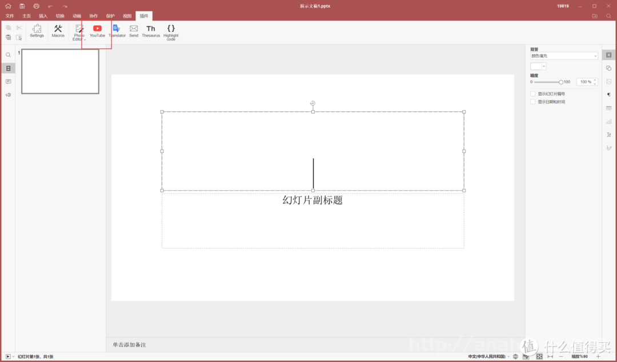Switch to the 动画 tab

tap(77, 16)
